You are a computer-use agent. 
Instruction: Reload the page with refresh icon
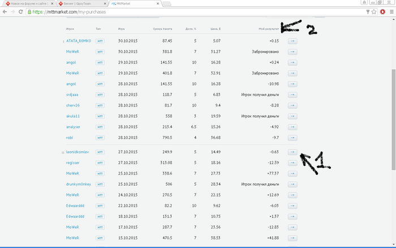(21, 12)
